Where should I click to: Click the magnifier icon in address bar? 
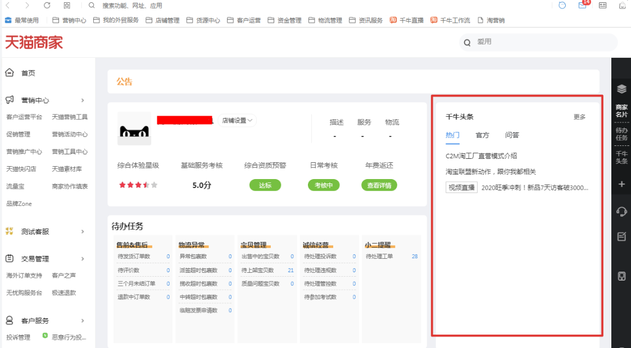point(92,5)
